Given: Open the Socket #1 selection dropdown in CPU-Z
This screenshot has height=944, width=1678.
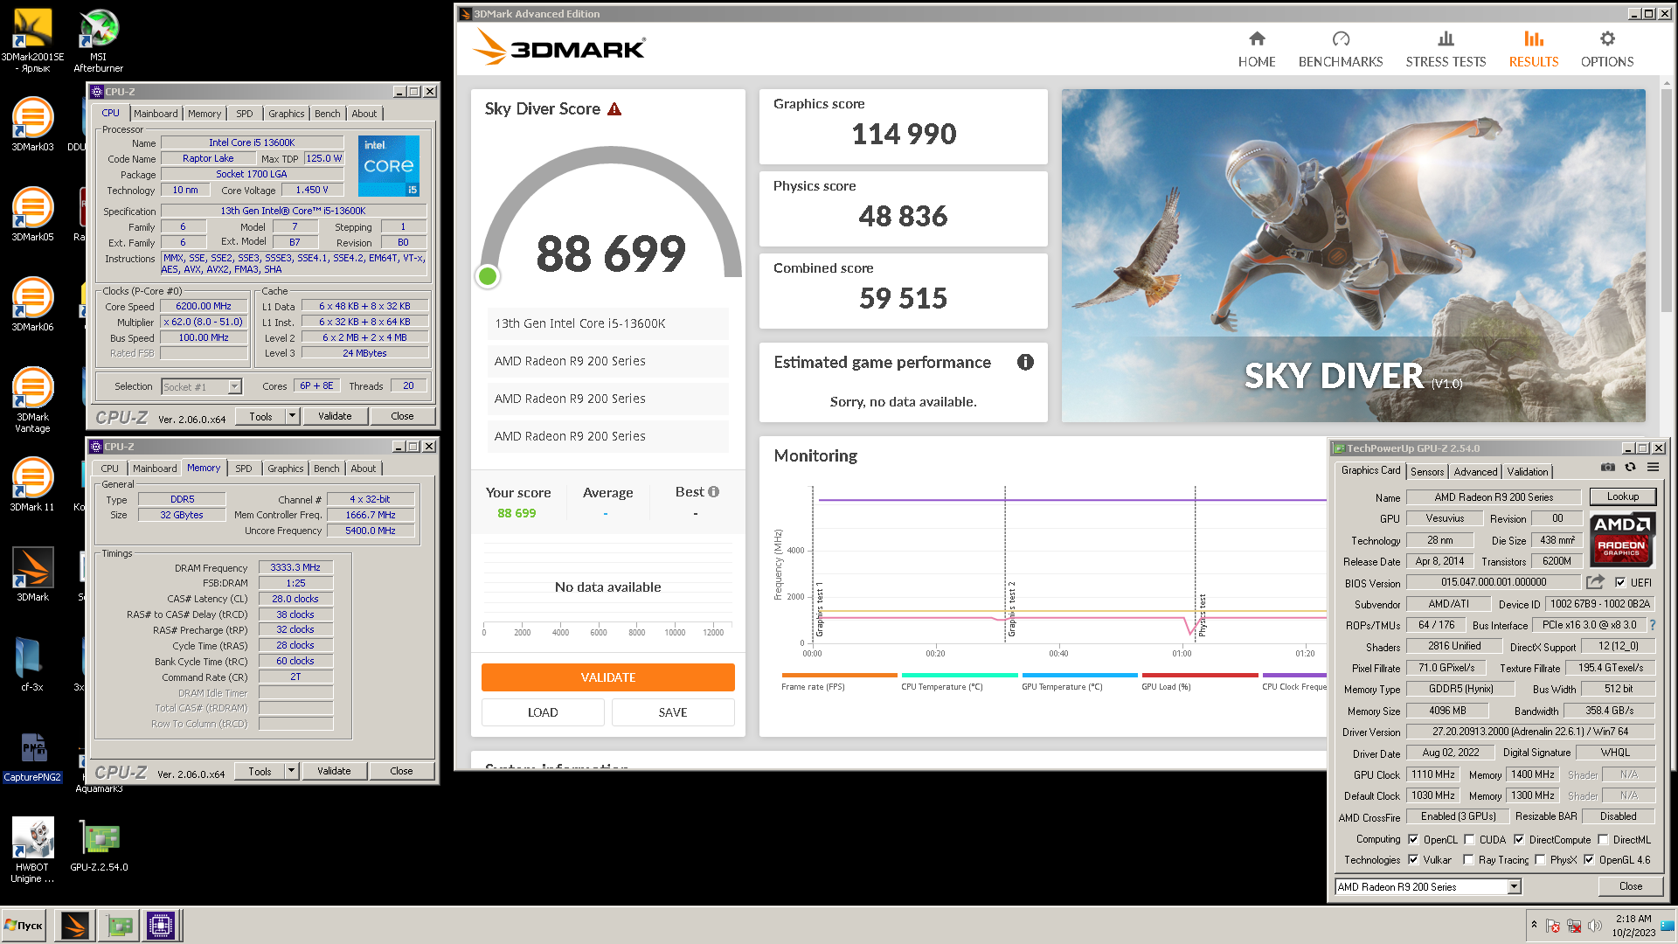Looking at the screenshot, I should (x=234, y=387).
